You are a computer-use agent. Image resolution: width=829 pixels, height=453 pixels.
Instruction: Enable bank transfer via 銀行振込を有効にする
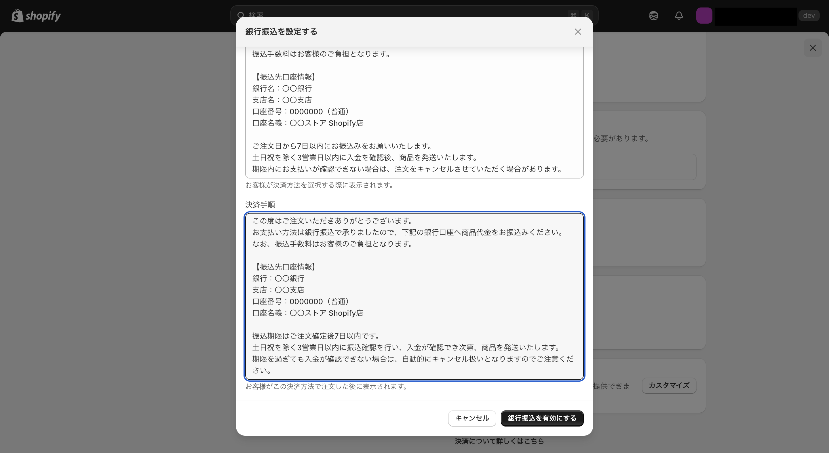(542, 418)
